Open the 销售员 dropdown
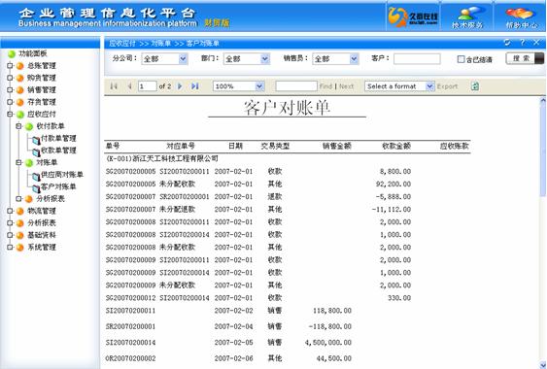The image size is (547, 369). [x=354, y=59]
